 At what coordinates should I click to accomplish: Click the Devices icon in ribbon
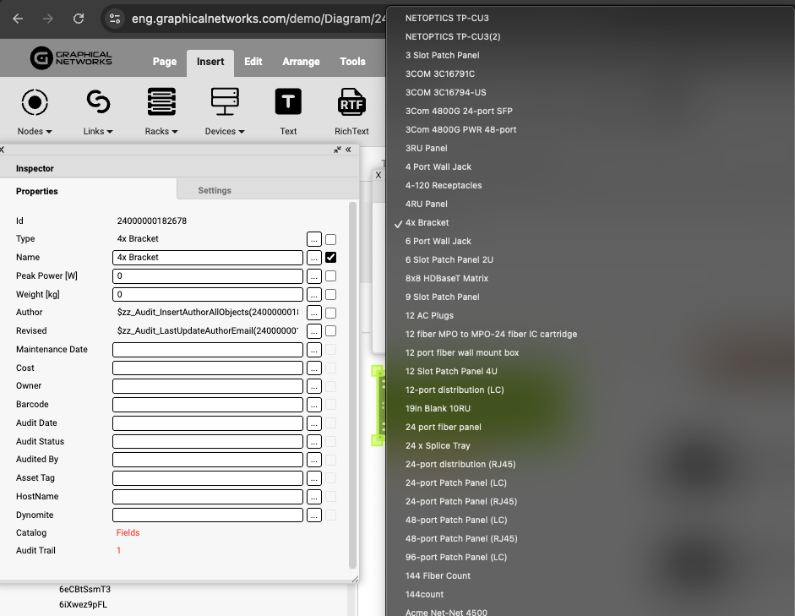tap(225, 102)
